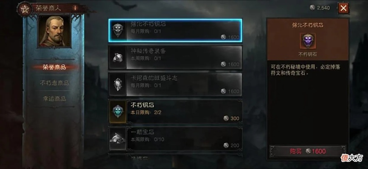This screenshot has width=368, height=169.
Task: Select the 卡陀森的旺盛斗志 item icon
Action: point(118,84)
